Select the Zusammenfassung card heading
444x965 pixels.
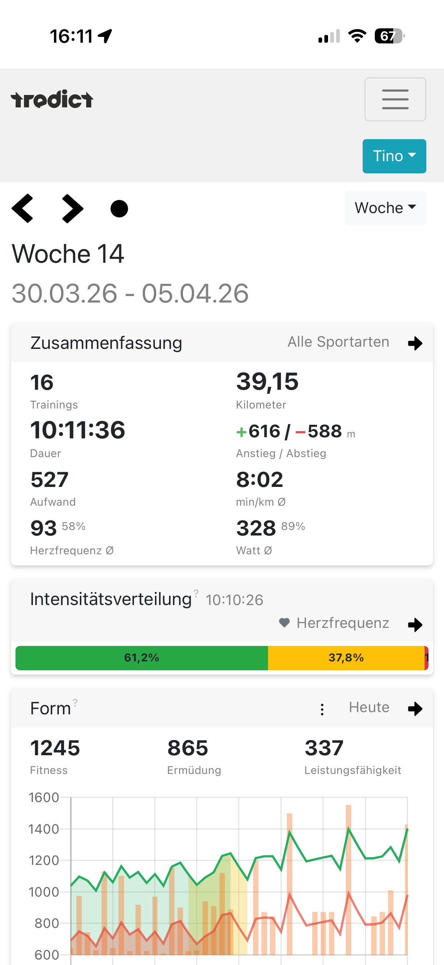point(106,342)
